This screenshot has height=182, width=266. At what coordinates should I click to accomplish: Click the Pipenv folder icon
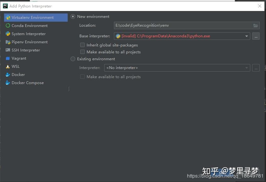pyautogui.click(x=8, y=42)
